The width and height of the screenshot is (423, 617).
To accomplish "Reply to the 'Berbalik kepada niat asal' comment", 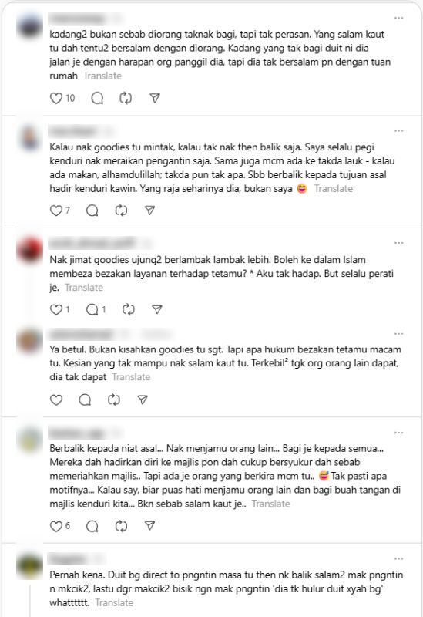I will 92,526.
